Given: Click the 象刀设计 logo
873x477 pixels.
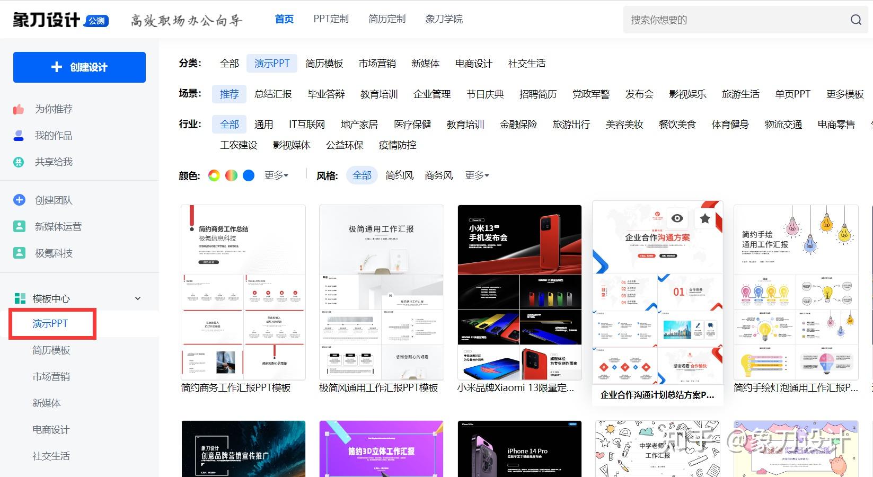Looking at the screenshot, I should (47, 20).
